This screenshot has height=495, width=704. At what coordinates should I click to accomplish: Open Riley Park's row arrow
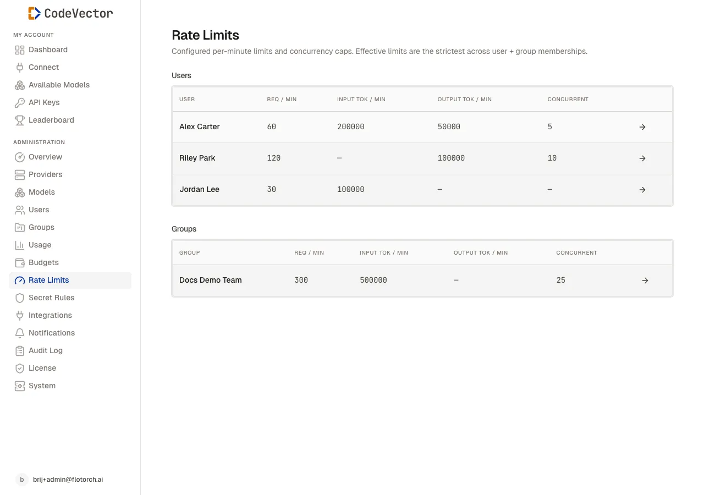(642, 158)
